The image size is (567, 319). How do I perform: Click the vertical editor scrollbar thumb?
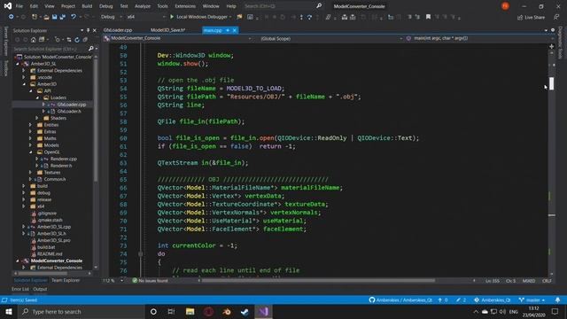pos(551,83)
